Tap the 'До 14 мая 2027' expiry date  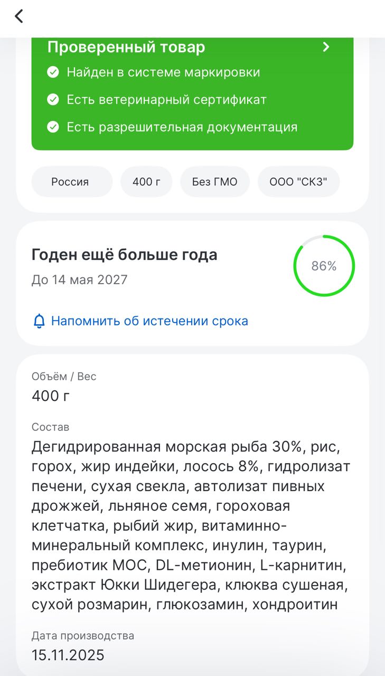(80, 280)
